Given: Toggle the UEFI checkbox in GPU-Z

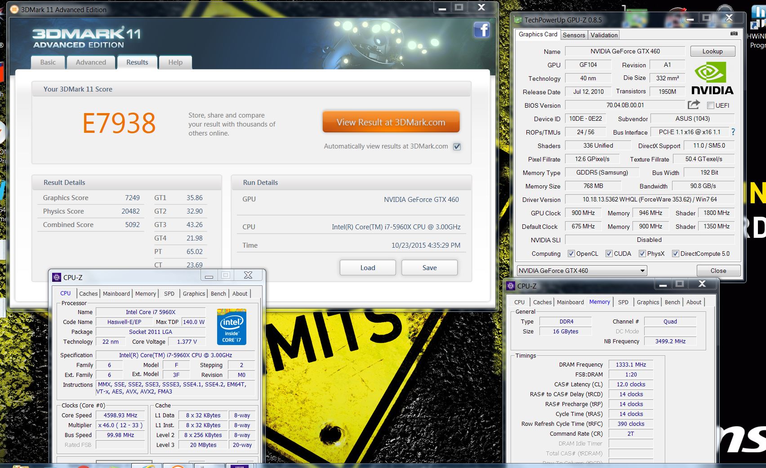Looking at the screenshot, I should (x=711, y=105).
